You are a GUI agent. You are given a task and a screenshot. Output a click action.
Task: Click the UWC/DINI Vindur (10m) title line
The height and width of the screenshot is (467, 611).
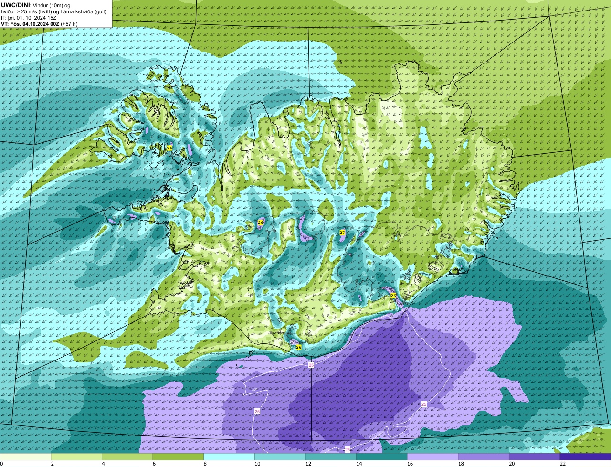(36, 5)
